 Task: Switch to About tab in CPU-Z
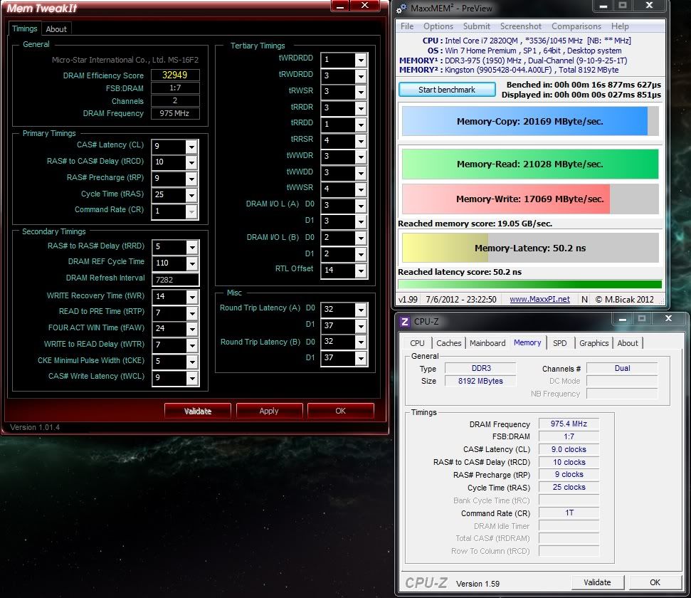tap(628, 343)
